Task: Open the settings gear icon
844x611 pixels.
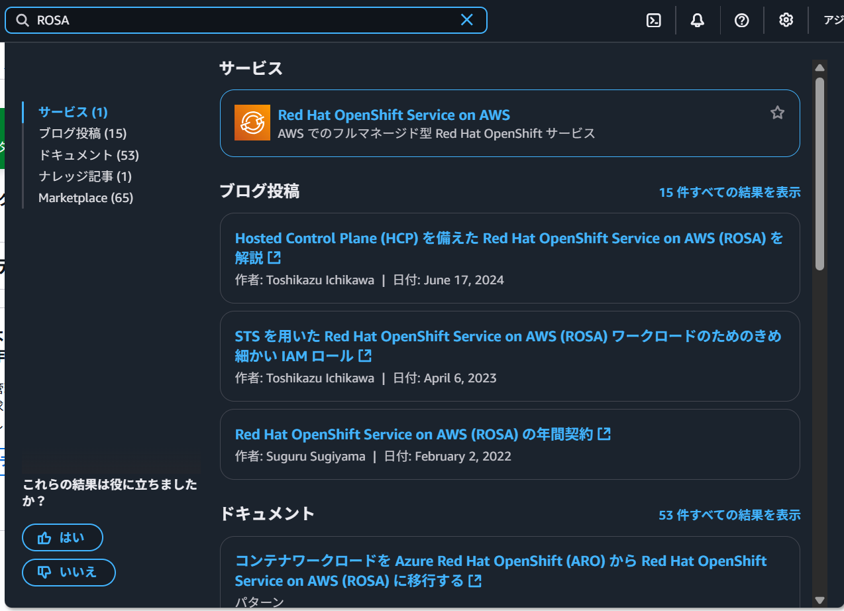Action: tap(786, 21)
